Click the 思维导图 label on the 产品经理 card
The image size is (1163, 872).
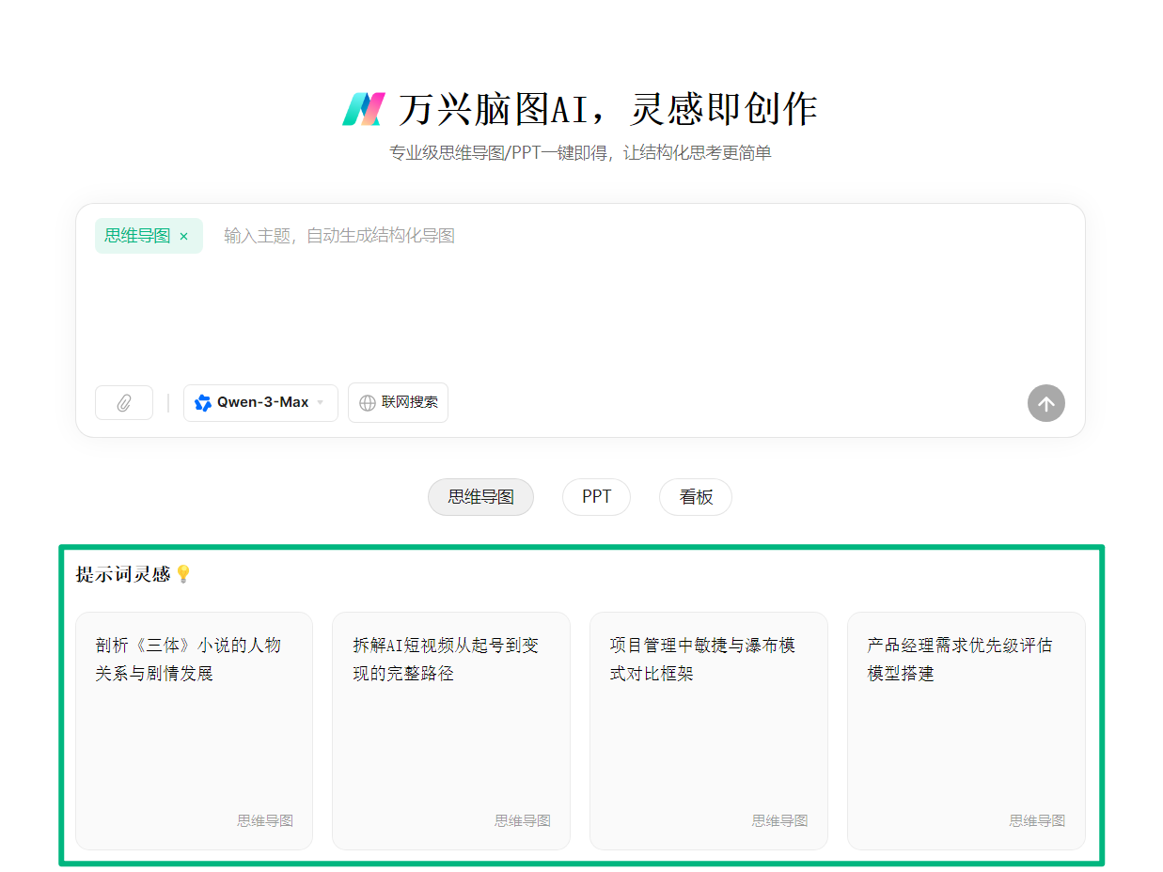coord(1037,820)
